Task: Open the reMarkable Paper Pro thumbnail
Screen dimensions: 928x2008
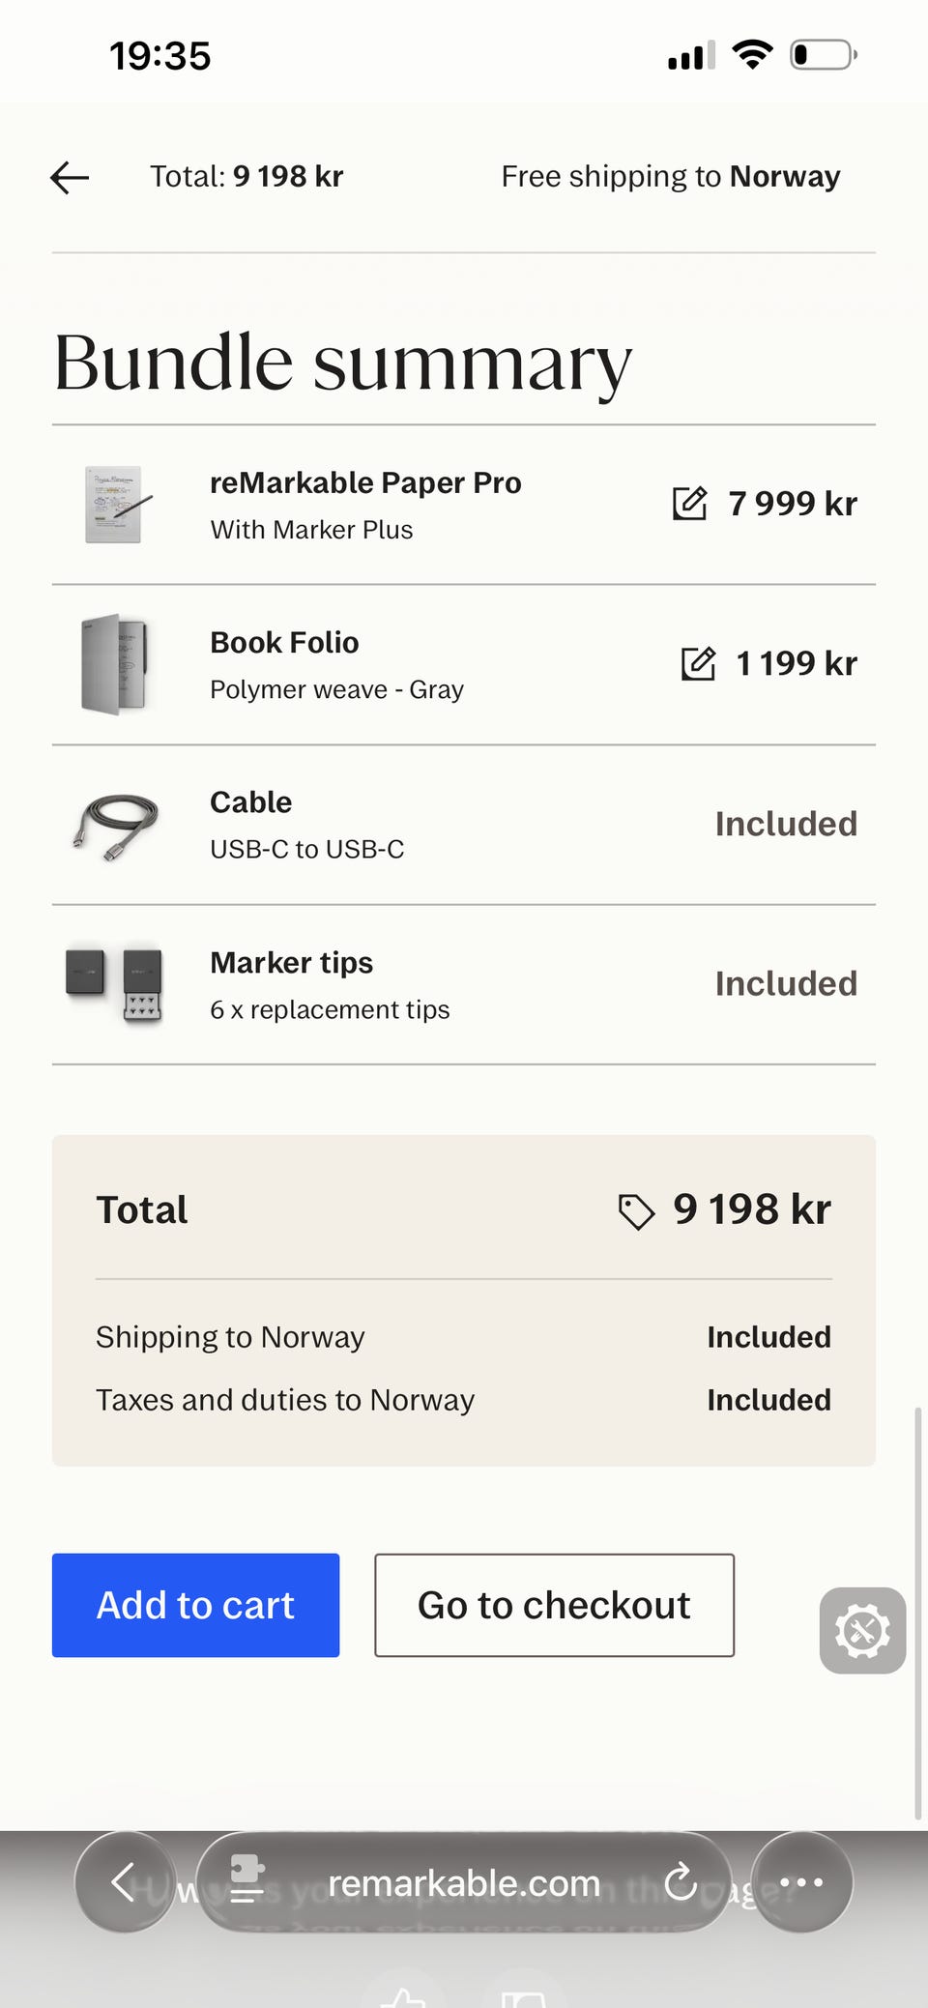Action: point(116,504)
